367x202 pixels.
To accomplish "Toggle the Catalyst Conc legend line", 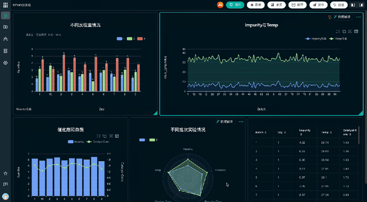I will tap(98, 142).
